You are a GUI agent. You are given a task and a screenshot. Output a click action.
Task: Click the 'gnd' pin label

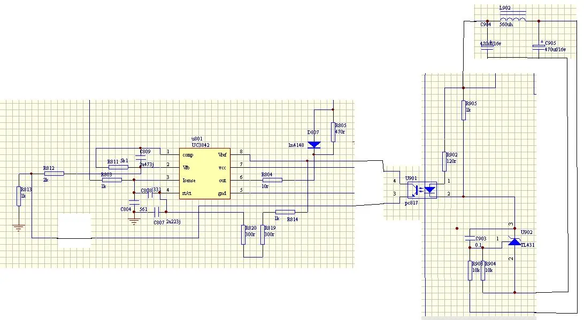pyautogui.click(x=222, y=193)
